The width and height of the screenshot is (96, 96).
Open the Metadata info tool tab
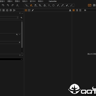7,10
